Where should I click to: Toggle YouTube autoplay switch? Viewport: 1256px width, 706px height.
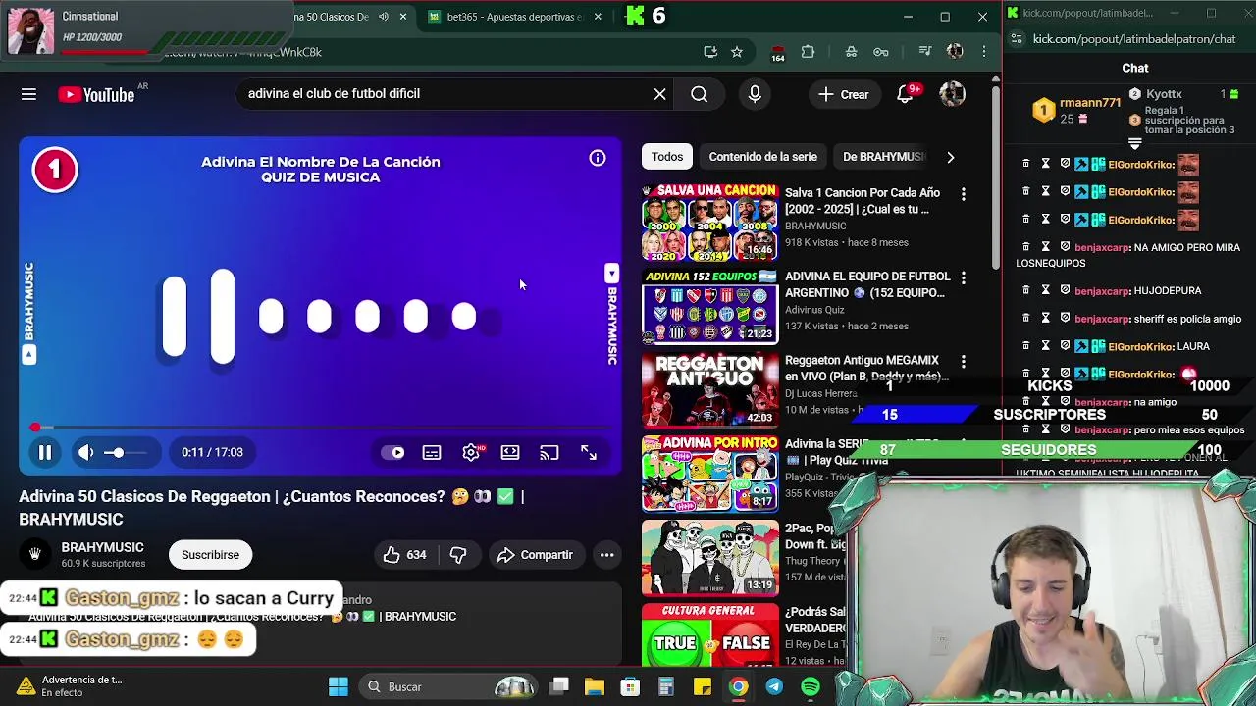[393, 452]
